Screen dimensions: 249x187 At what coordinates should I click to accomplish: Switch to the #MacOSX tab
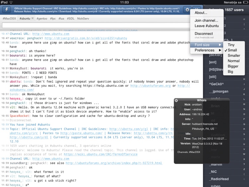9,18
